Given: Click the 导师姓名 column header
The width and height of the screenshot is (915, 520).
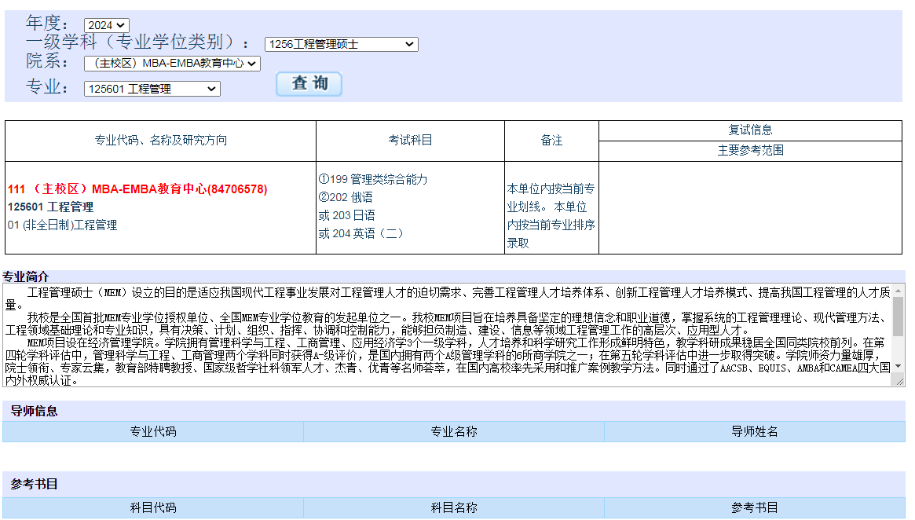Looking at the screenshot, I should coord(754,432).
